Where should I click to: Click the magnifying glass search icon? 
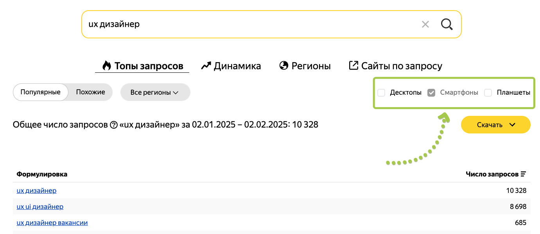(447, 24)
